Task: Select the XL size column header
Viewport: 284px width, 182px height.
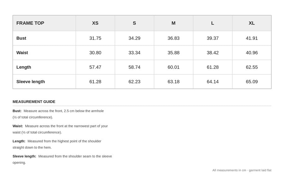Action: 252,23
